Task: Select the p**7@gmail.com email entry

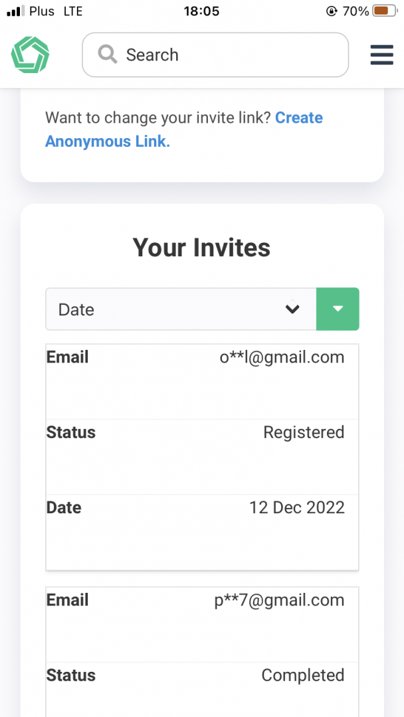Action: 279,601
